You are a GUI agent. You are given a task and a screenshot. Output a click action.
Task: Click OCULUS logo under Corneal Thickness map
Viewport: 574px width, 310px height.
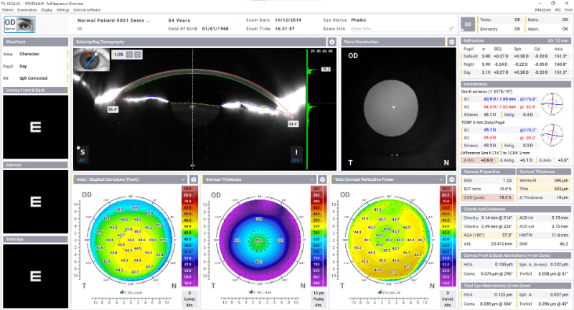[260, 292]
